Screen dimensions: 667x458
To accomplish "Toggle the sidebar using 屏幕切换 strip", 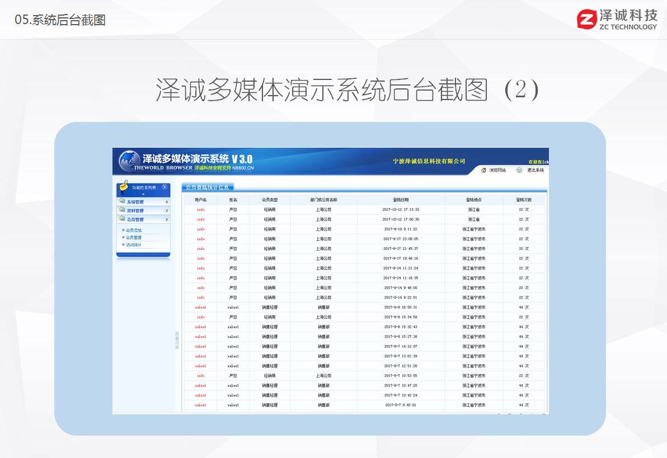I will 177,341.
